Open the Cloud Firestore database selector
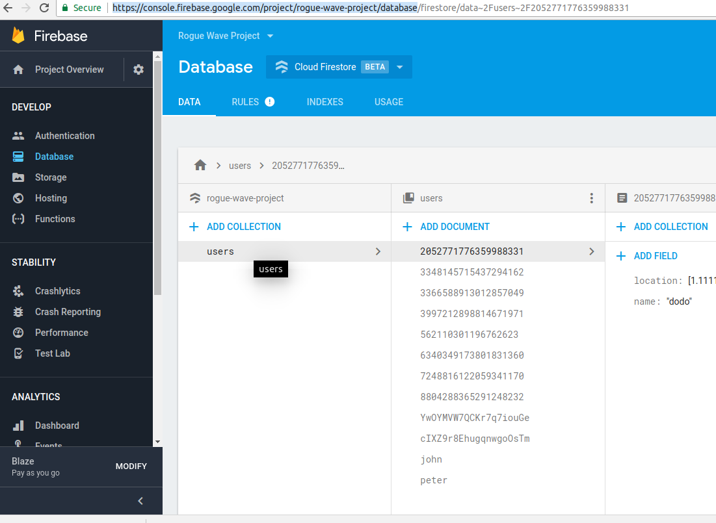The height and width of the screenshot is (523, 716). tap(339, 67)
